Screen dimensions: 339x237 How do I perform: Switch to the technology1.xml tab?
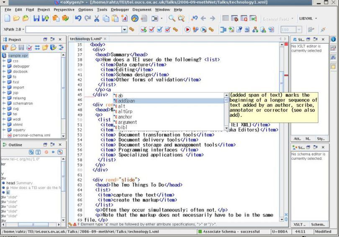[86, 39]
